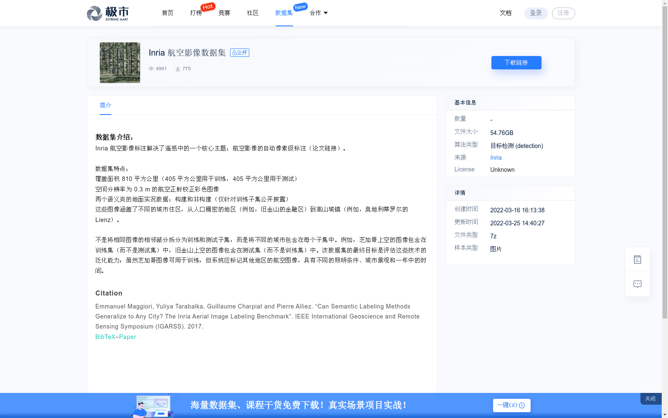The image size is (668, 418).
Task: Open the BibTeX citation link
Action: tap(105, 337)
